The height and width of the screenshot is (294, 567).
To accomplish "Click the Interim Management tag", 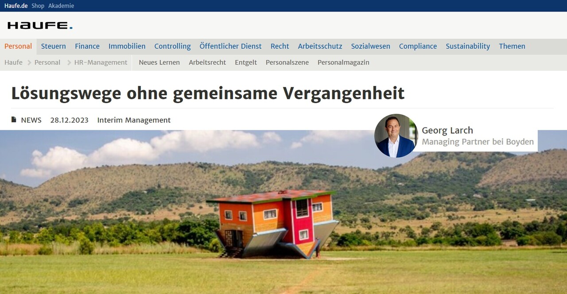I will click(x=134, y=120).
